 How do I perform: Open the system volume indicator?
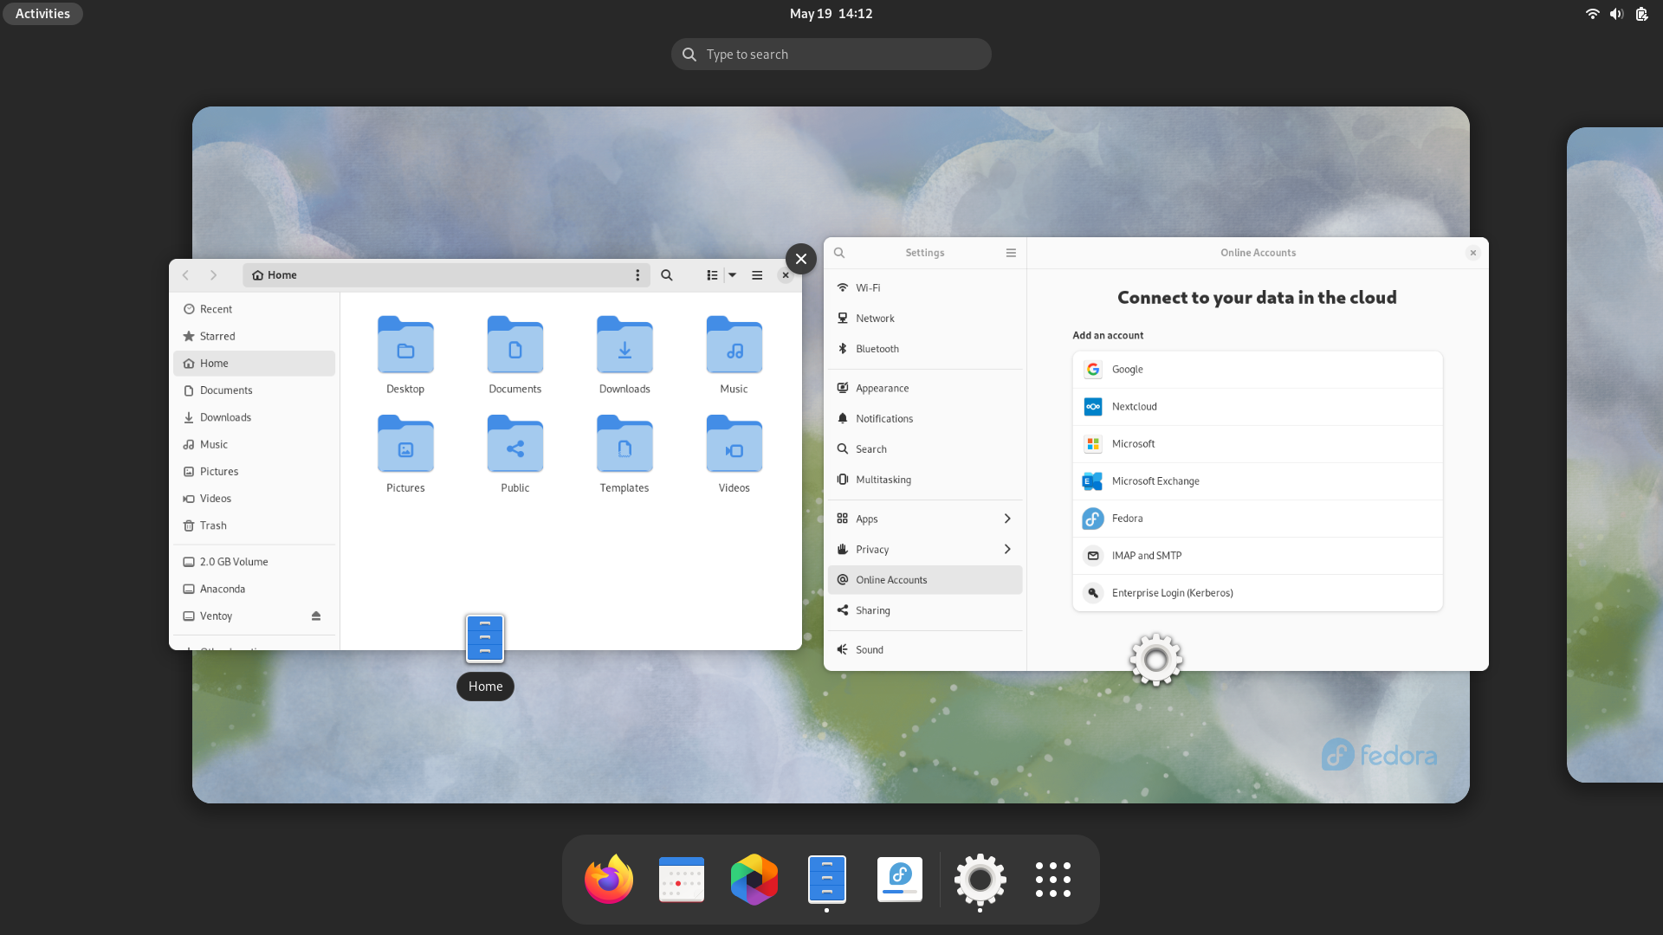[1616, 13]
